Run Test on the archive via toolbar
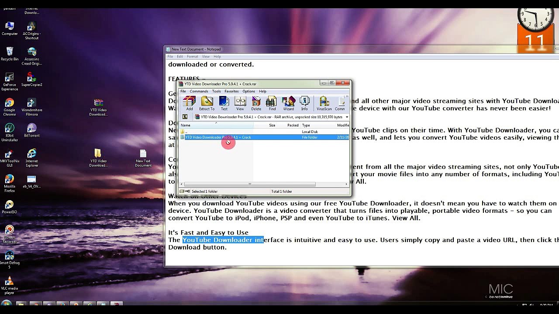This screenshot has height=314, width=559. (224, 103)
